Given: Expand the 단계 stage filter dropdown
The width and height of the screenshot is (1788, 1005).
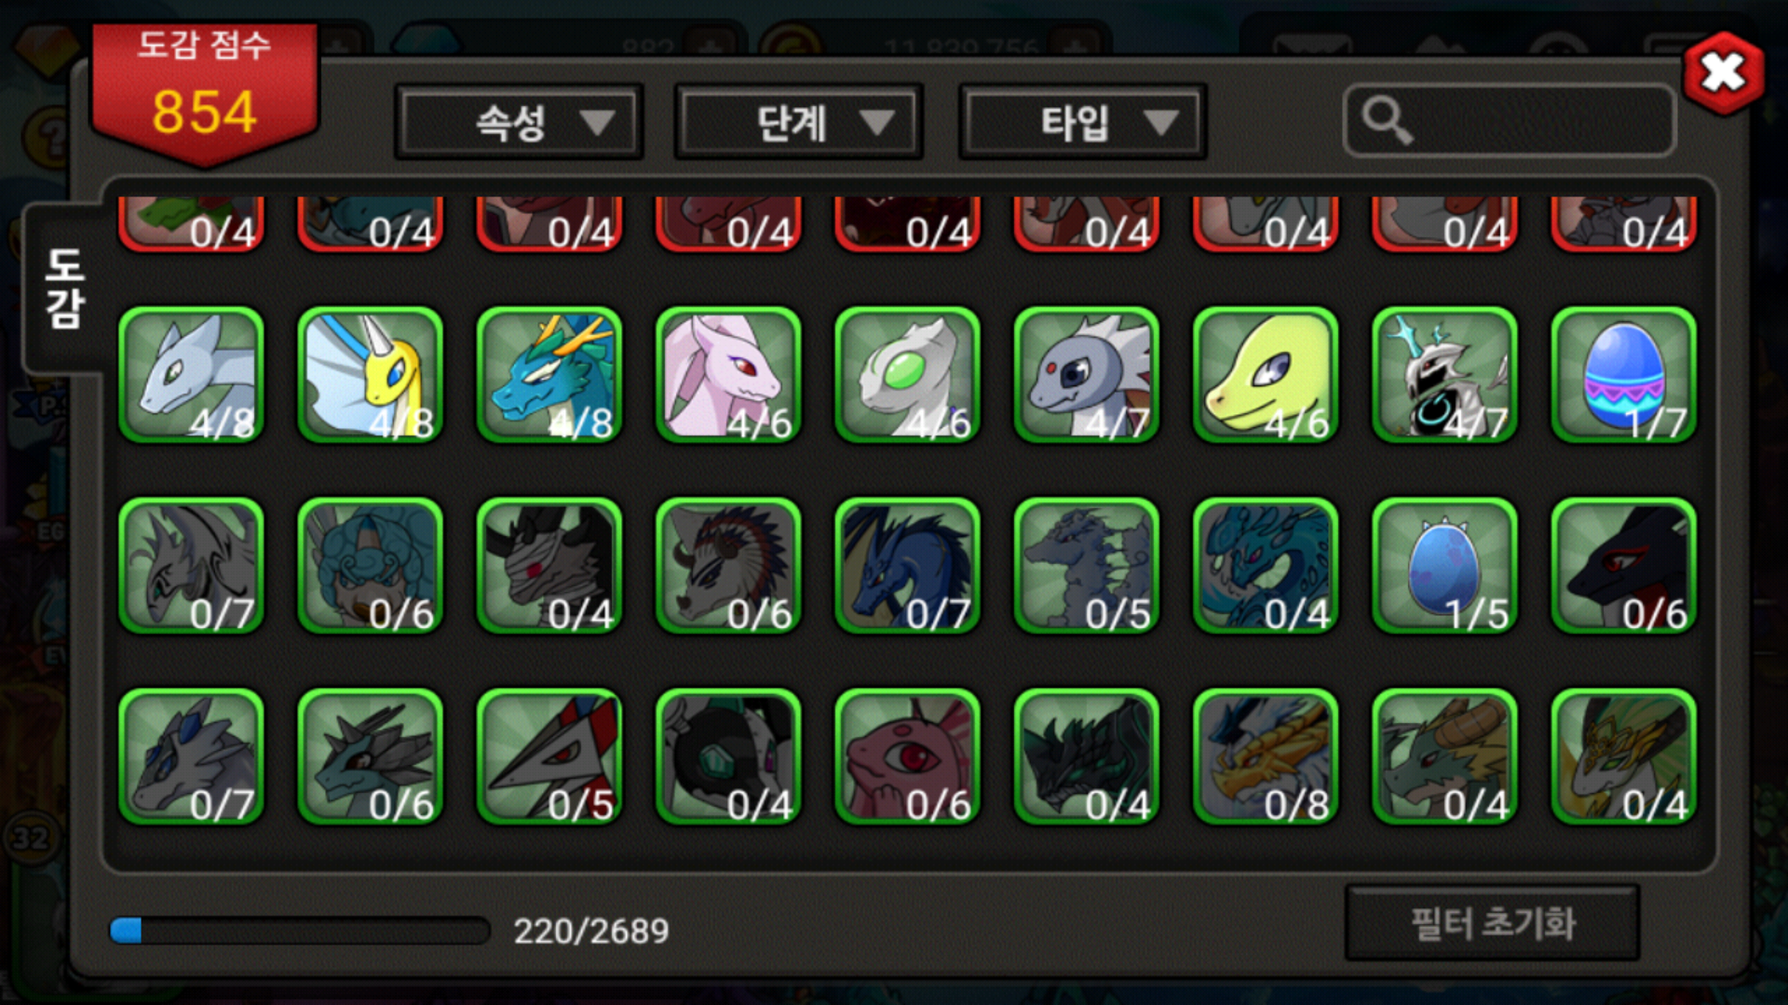Looking at the screenshot, I should (799, 122).
